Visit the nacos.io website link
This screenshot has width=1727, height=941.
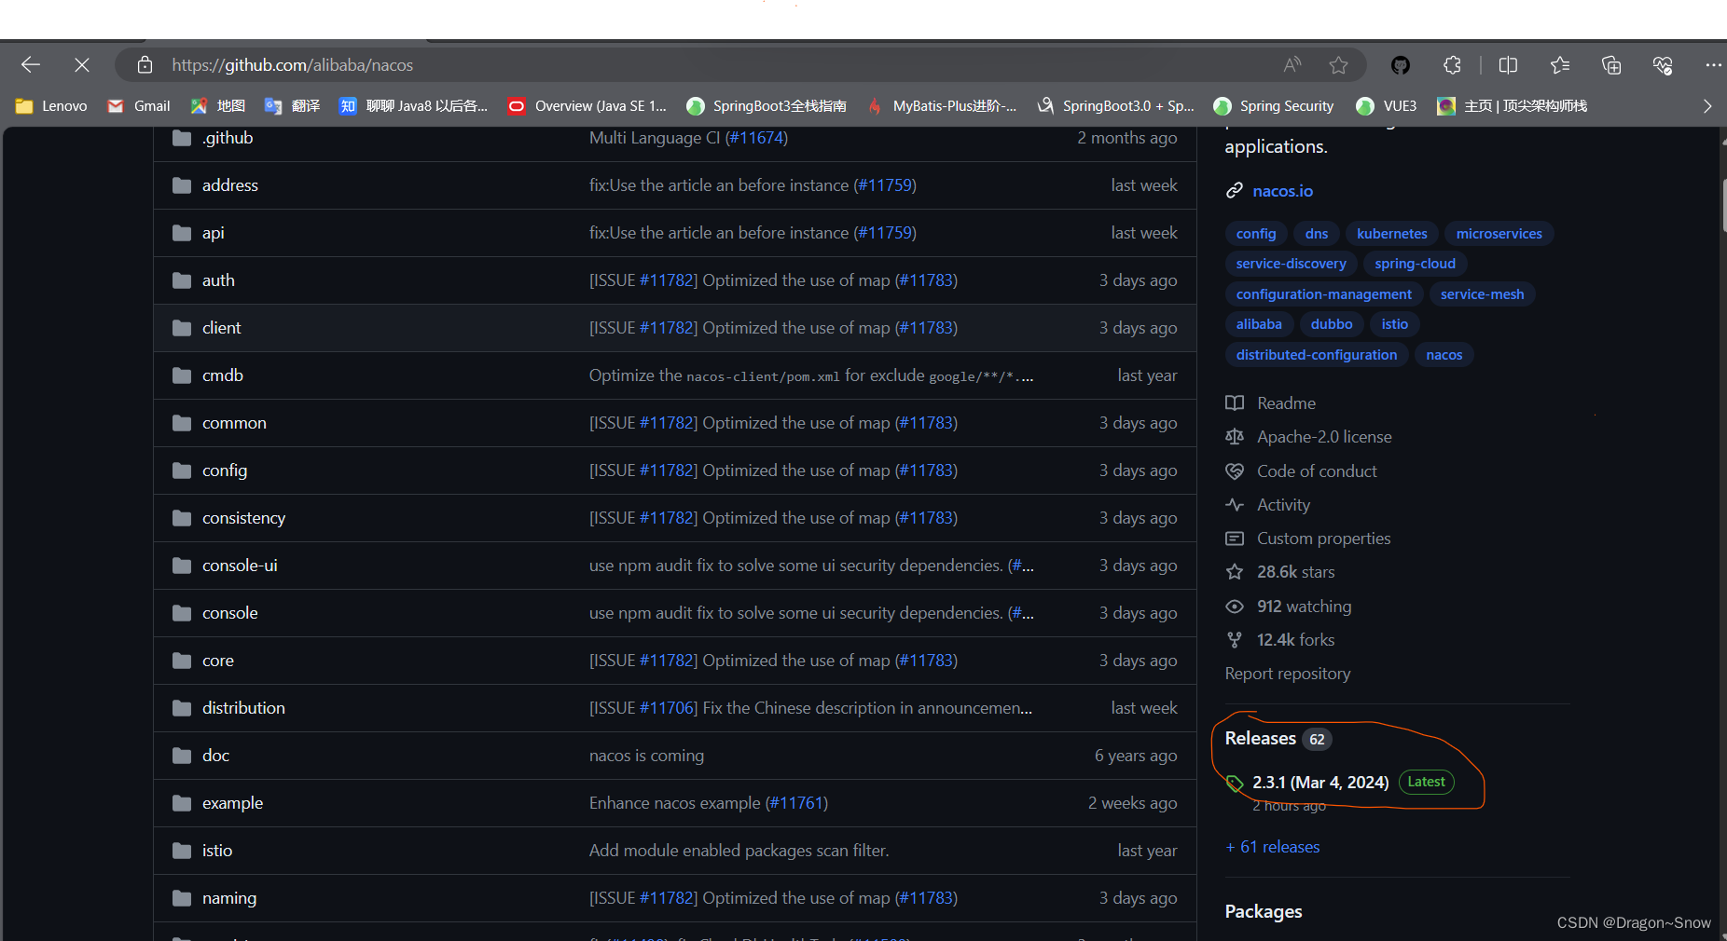tap(1282, 191)
